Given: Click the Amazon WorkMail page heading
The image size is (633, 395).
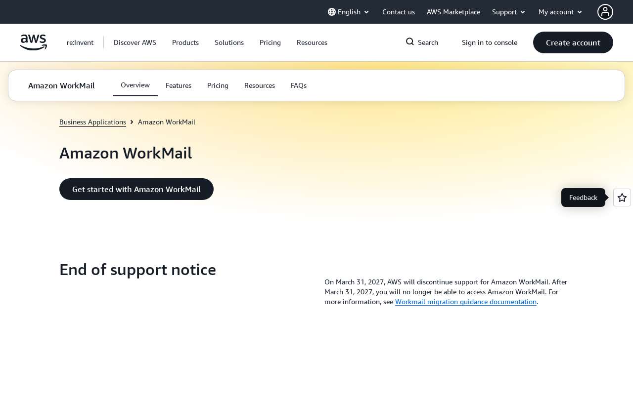Looking at the screenshot, I should (x=126, y=153).
